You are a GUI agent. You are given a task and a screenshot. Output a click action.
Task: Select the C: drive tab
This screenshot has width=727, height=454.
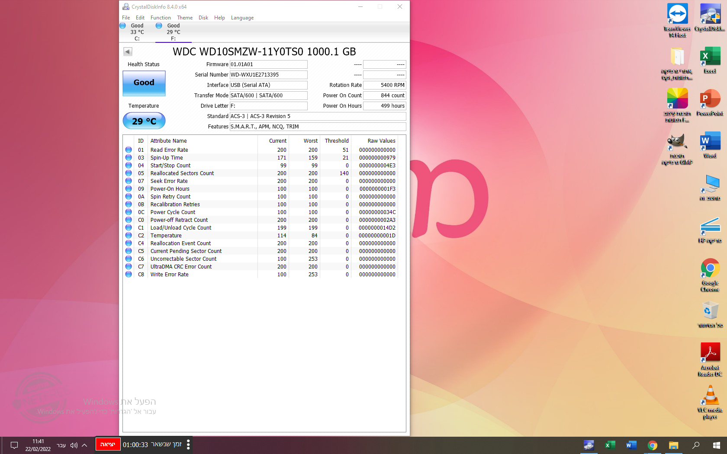point(137,32)
